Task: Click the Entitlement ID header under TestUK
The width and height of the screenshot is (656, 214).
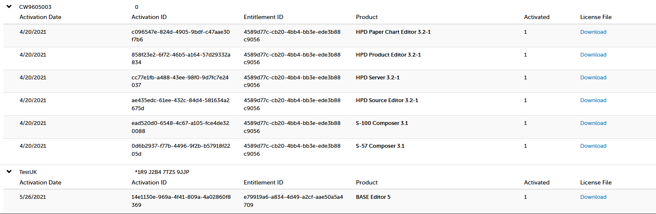Action: 264,183
